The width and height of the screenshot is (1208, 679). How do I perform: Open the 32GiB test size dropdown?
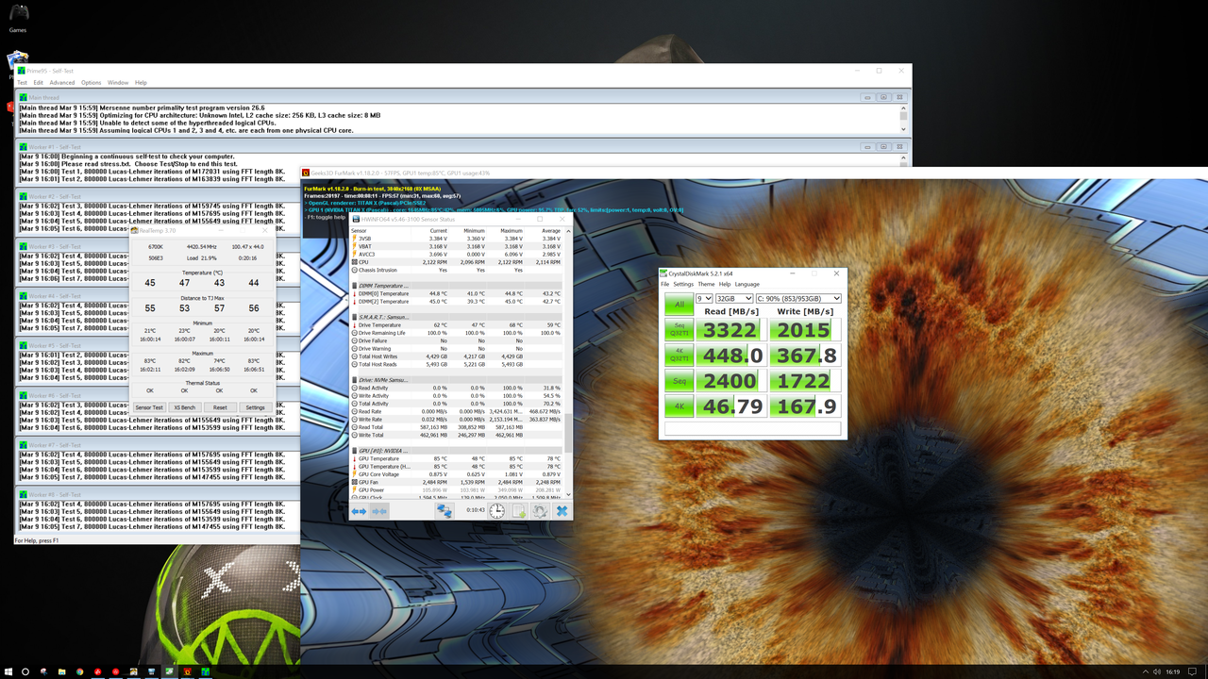tap(733, 299)
